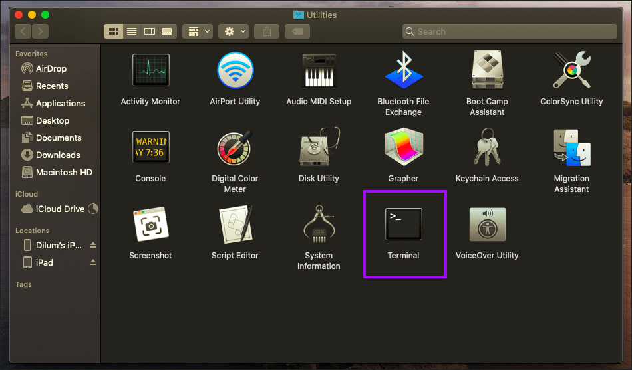Select the Disk Utility icon
The image size is (632, 370).
(319, 147)
